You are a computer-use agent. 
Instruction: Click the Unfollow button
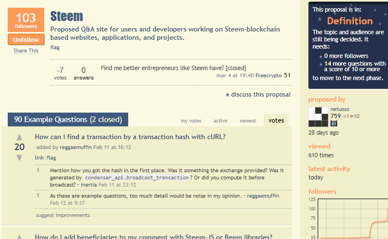coord(26,40)
